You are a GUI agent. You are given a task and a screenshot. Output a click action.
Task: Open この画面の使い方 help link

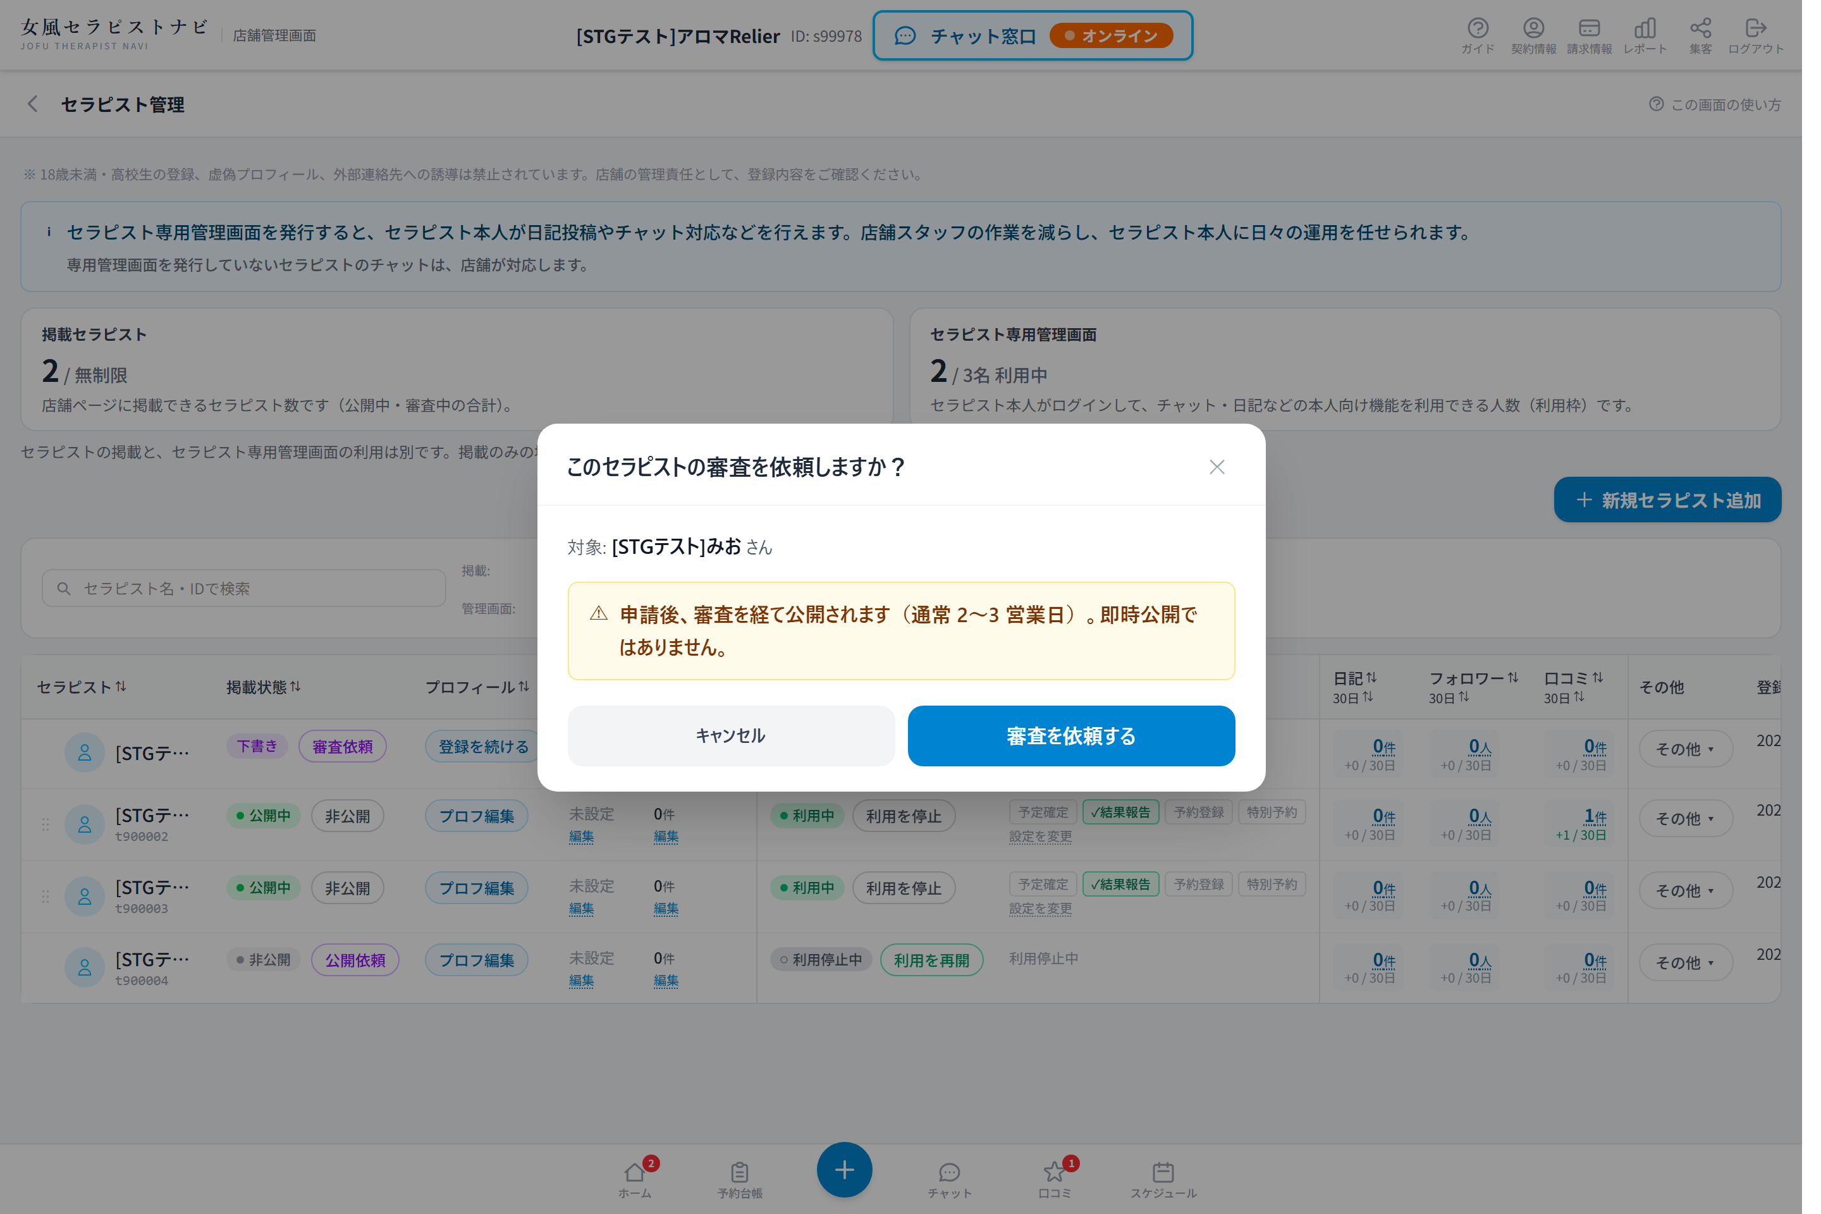(1714, 104)
